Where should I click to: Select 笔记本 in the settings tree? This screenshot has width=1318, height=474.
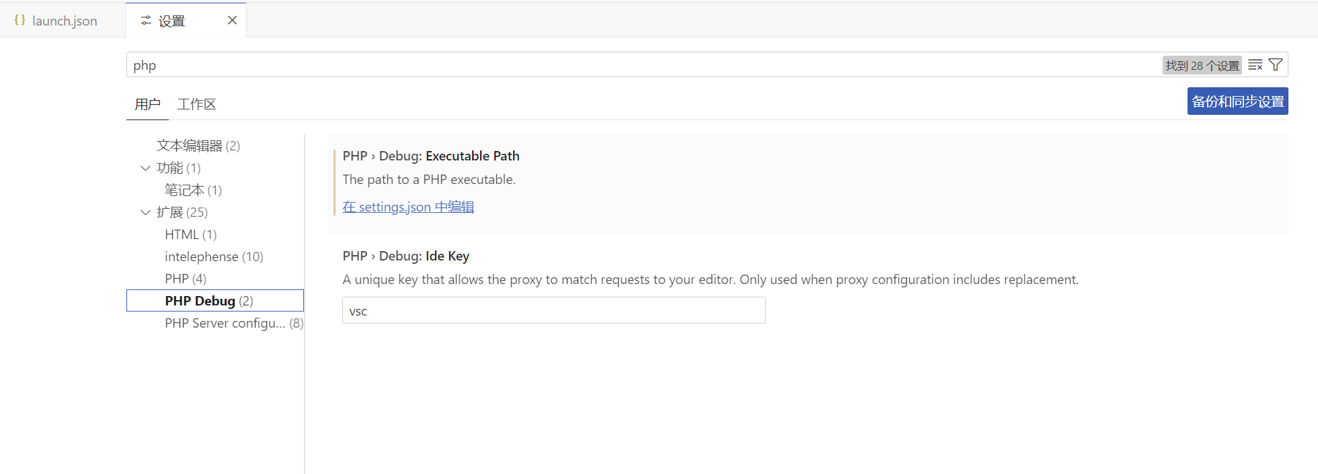coord(193,190)
